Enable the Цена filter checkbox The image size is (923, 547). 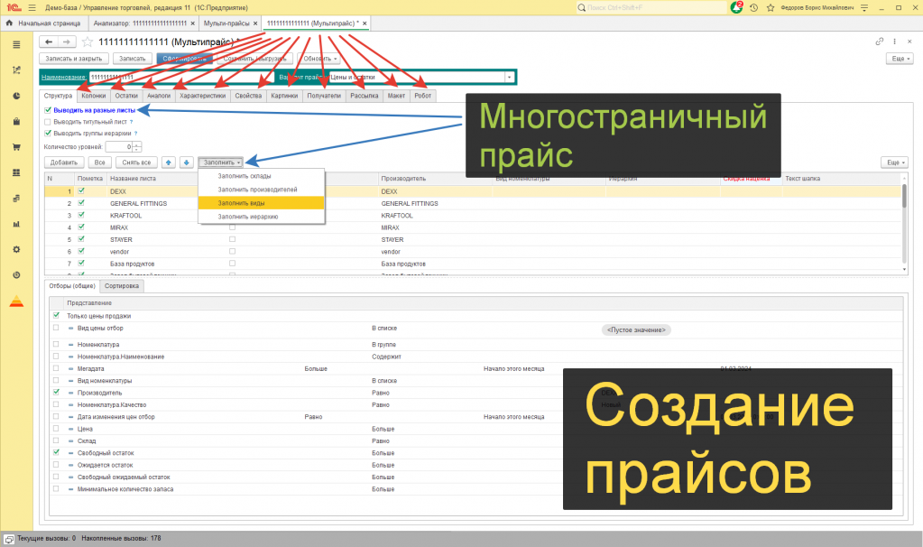pyautogui.click(x=56, y=429)
